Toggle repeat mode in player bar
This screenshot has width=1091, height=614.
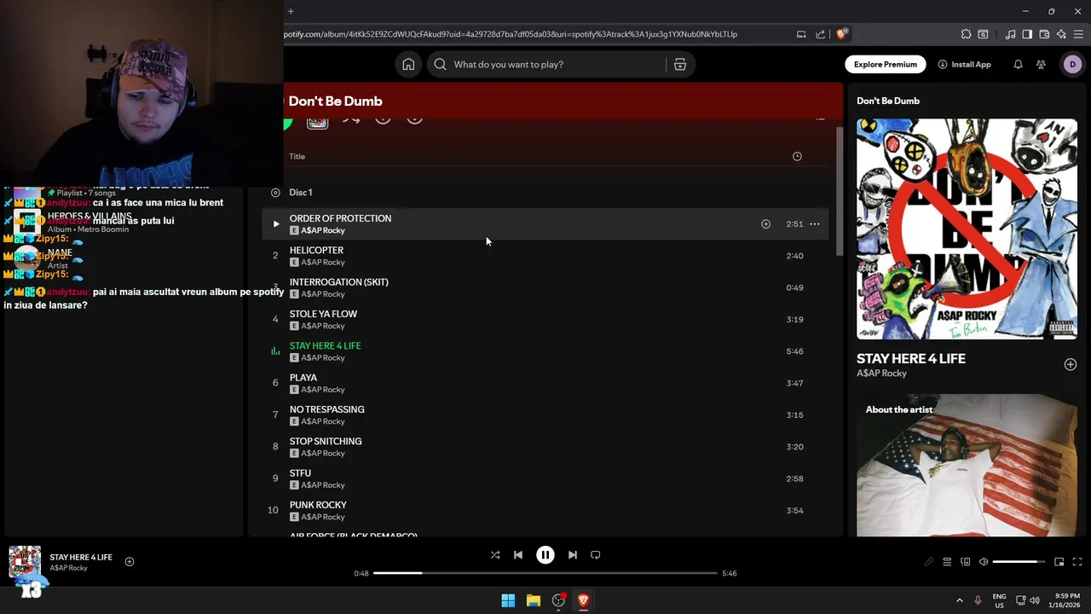(596, 554)
